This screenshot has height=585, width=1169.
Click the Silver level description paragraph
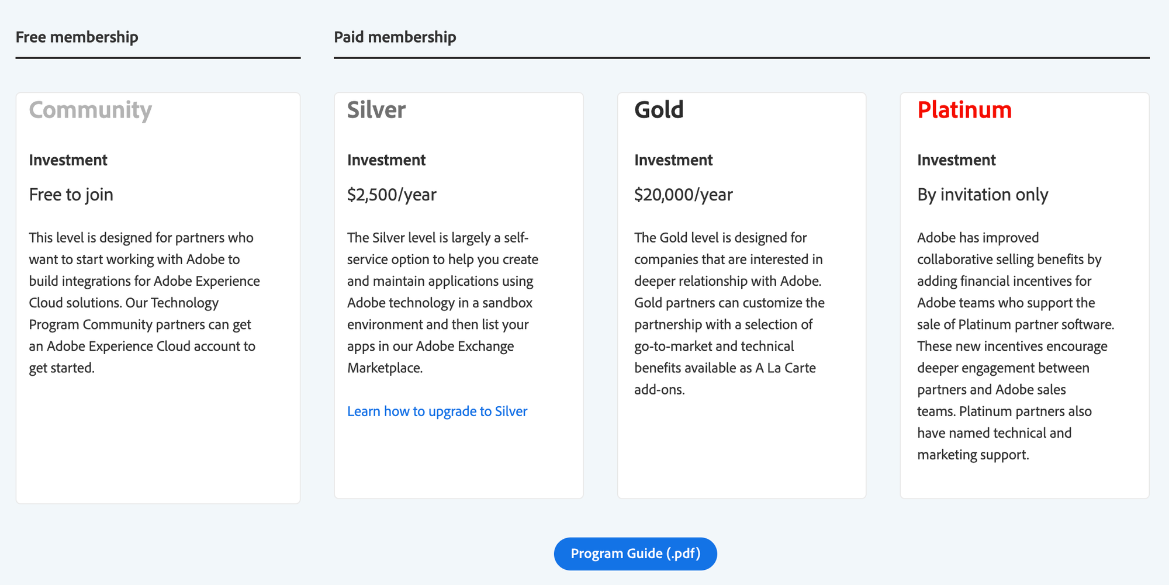tap(442, 303)
